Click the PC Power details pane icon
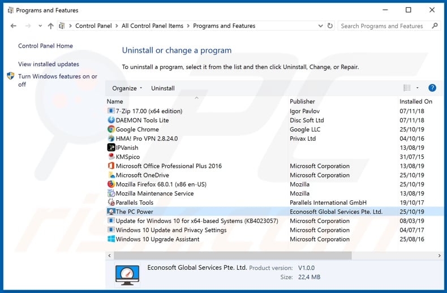This screenshot has height=293, width=447. tap(127, 275)
